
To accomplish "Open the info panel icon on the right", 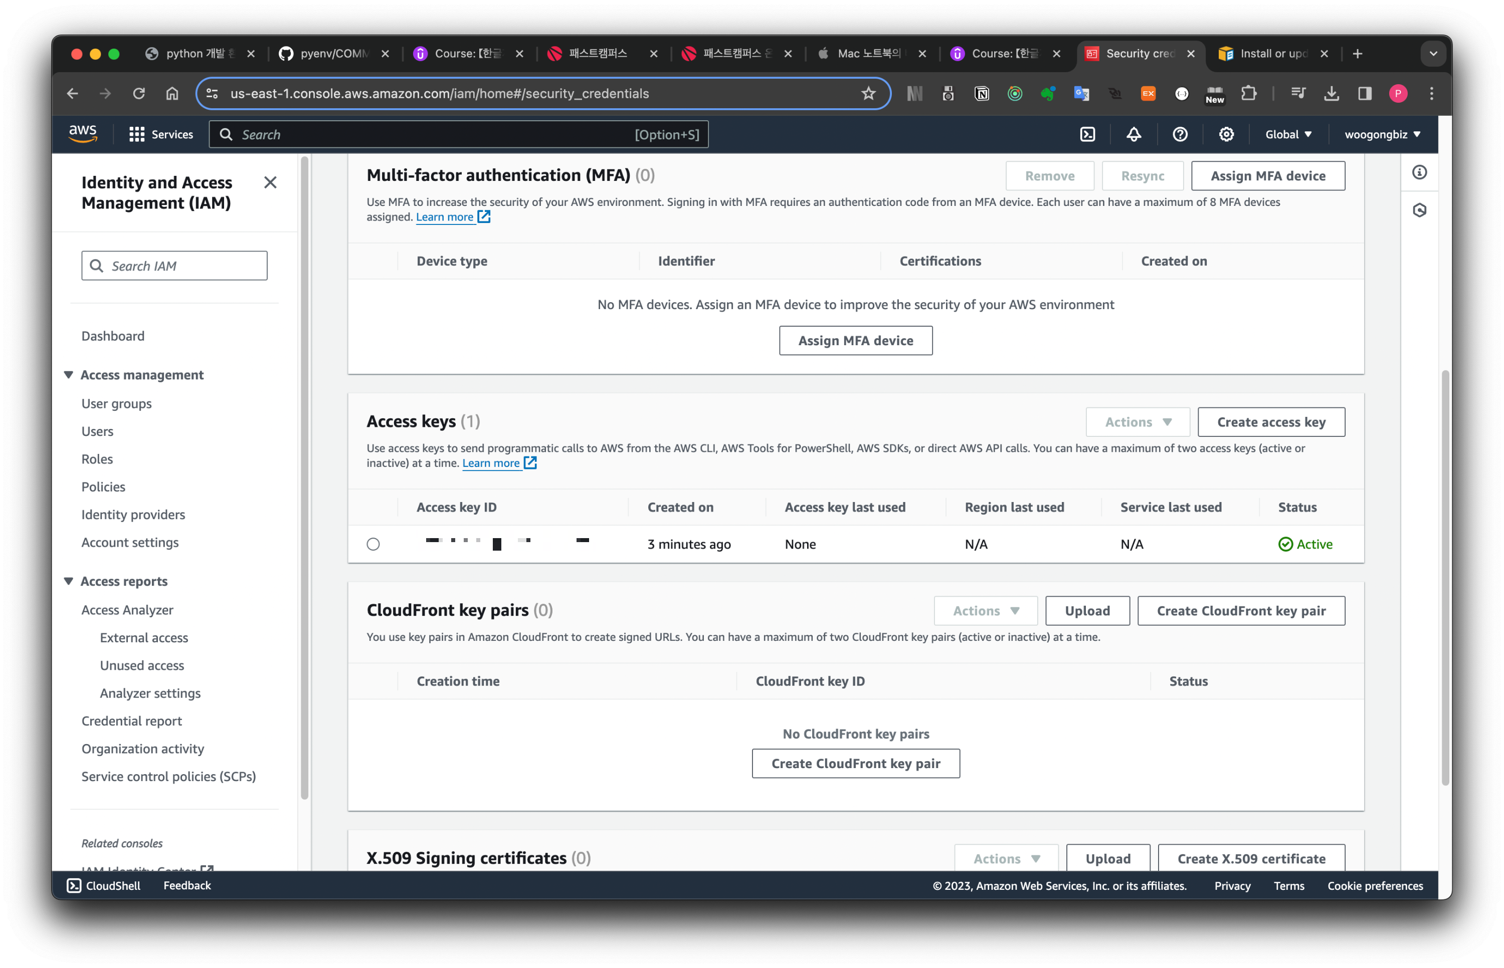I will coord(1419,172).
